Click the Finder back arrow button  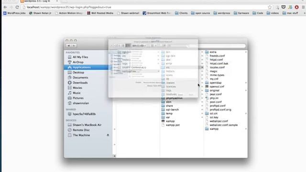tap(69, 46)
